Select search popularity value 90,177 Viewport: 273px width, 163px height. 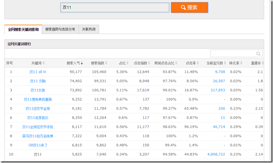[76, 72]
